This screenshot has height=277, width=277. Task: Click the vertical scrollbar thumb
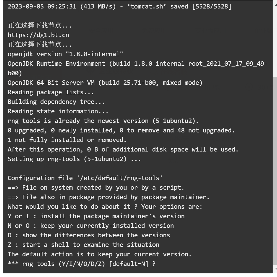click(275, 170)
